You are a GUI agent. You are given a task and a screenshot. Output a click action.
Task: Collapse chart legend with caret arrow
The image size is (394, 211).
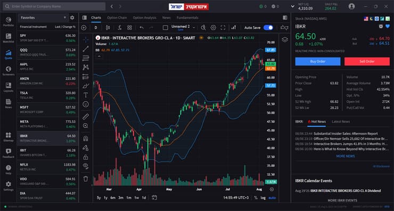coord(99,56)
